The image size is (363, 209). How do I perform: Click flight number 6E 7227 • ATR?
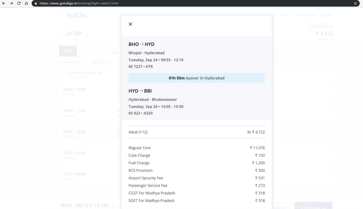pos(141,66)
